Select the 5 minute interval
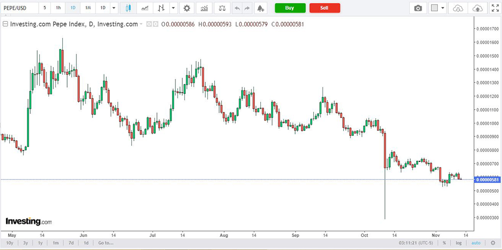502x250 pixels. (45, 8)
